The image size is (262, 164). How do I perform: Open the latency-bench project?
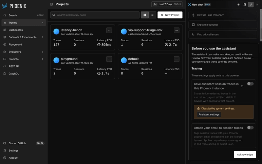point(83,37)
